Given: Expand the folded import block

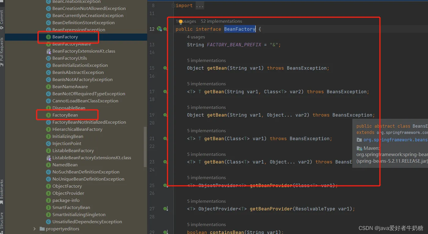Looking at the screenshot, I should 173,5.
